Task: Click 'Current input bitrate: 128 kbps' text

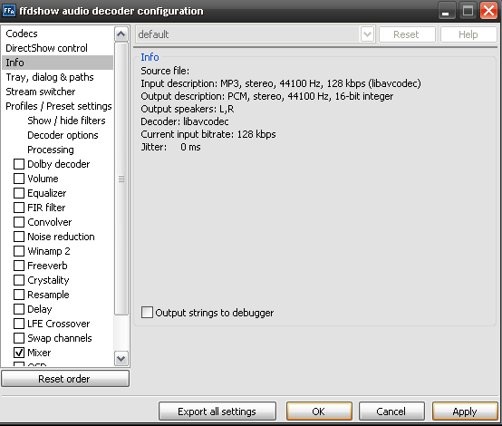Action: point(208,134)
